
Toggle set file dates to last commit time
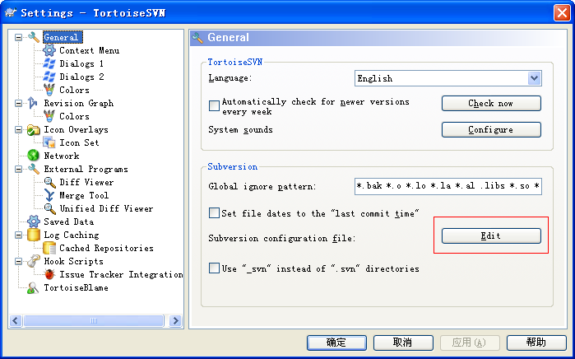214,213
